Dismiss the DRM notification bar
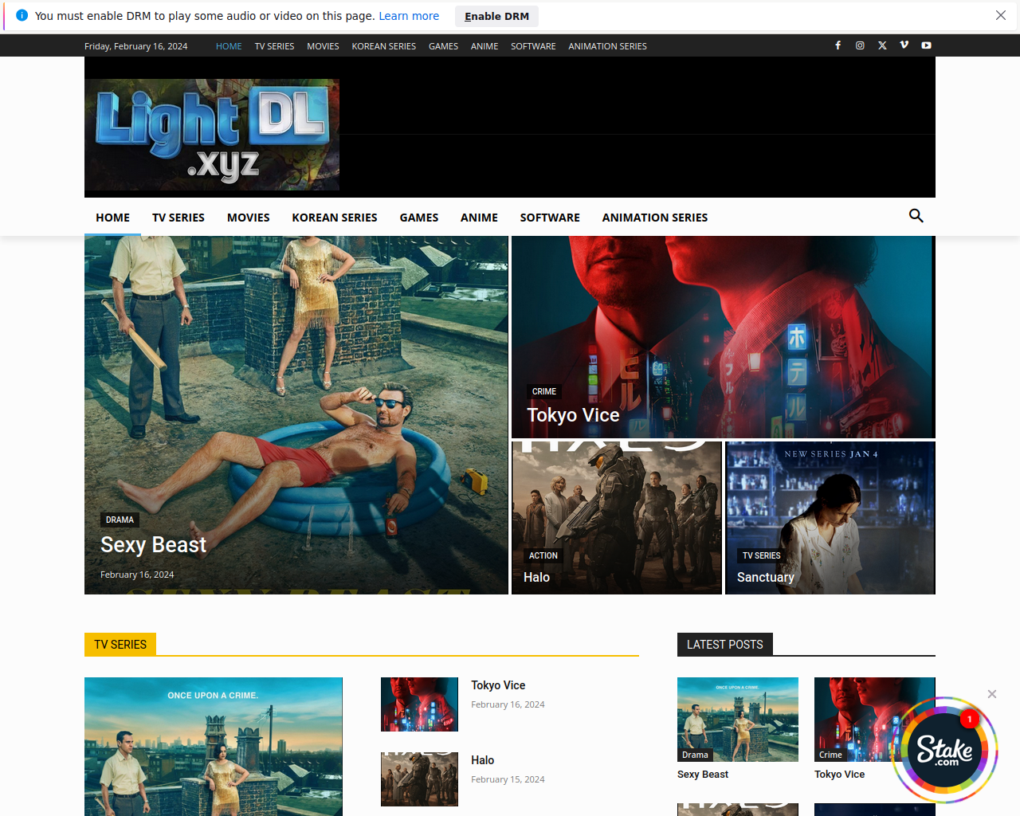The width and height of the screenshot is (1020, 816). (x=1001, y=15)
